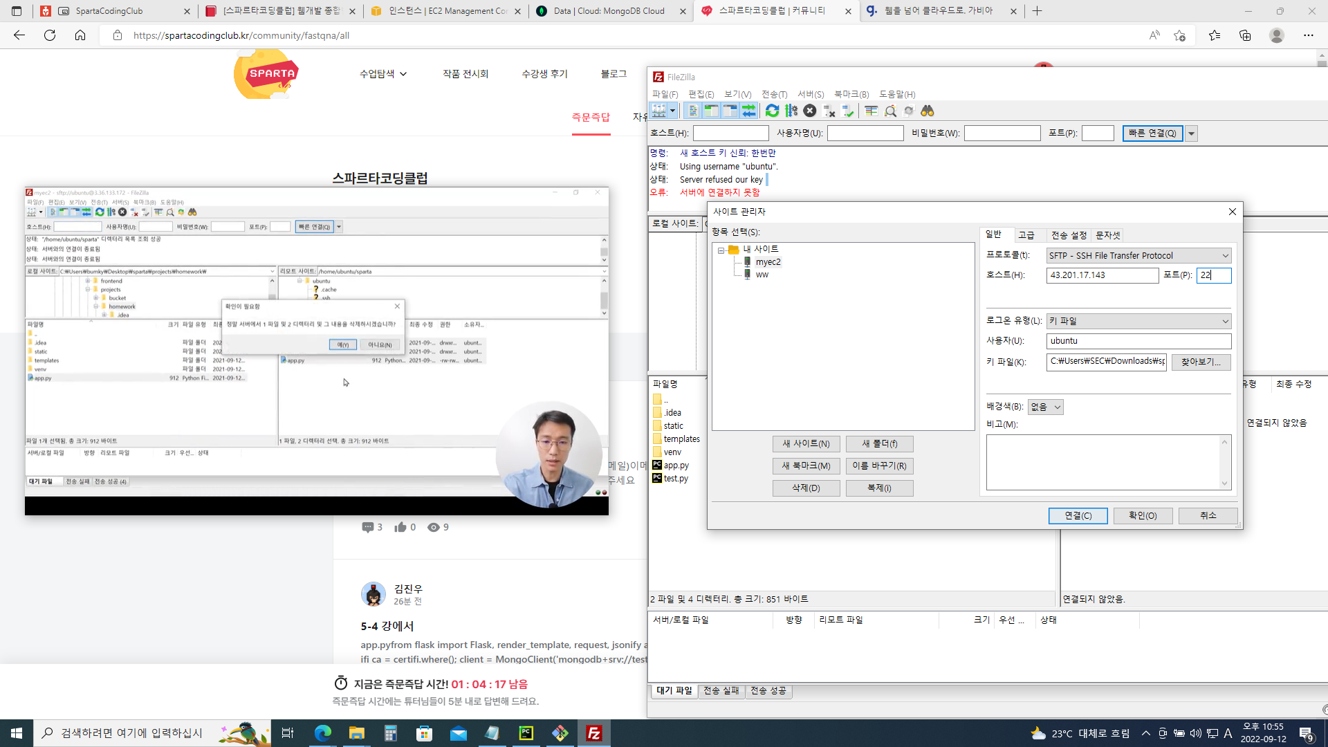Toggle synchronized browsing icon in FileZilla
The image size is (1328, 747).
tap(909, 111)
